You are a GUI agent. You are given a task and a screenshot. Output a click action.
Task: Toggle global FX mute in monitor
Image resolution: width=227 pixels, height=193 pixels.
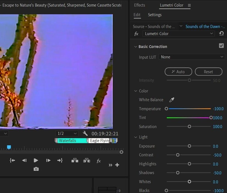point(99,161)
